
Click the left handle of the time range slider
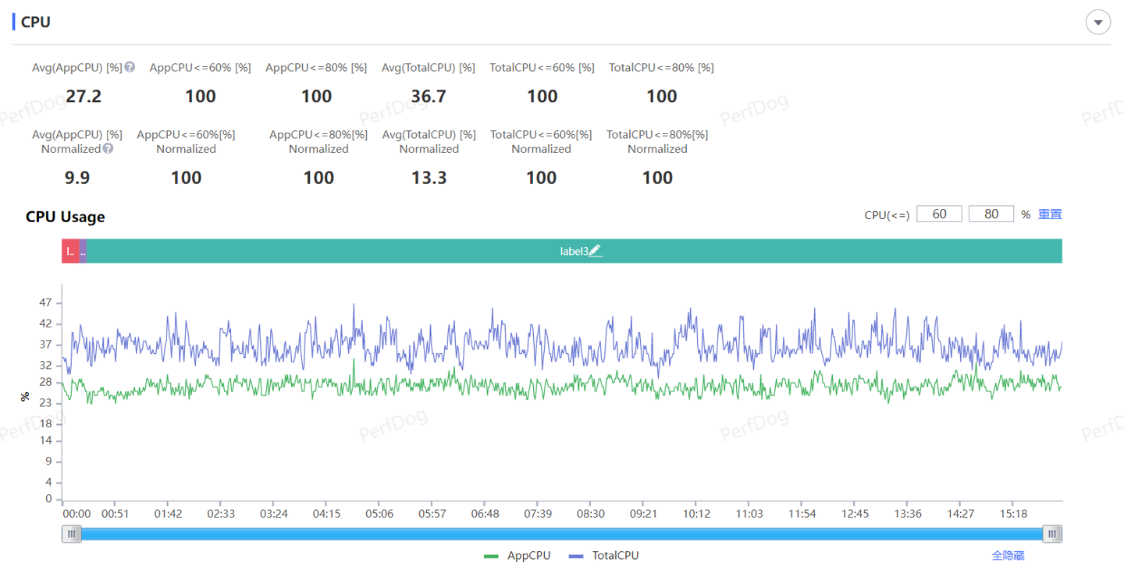coord(72,534)
